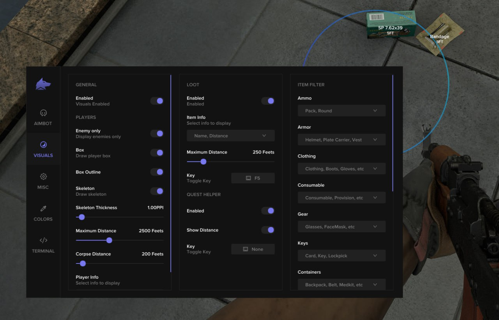Open Armor Helmet, Plate Carrier dropdown
The height and width of the screenshot is (320, 499).
(x=342, y=140)
